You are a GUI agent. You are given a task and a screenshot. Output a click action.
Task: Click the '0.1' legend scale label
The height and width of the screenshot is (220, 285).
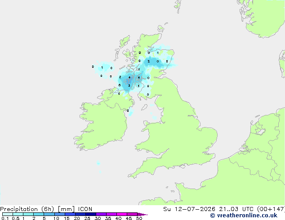[x=5, y=218]
